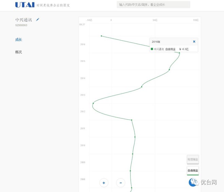Click the 2015 data point on the curve
The height and width of the screenshot is (192, 224).
(x=169, y=70)
